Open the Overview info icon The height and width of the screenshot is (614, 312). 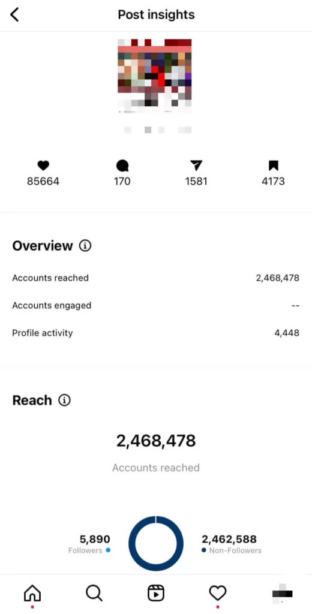coord(85,246)
